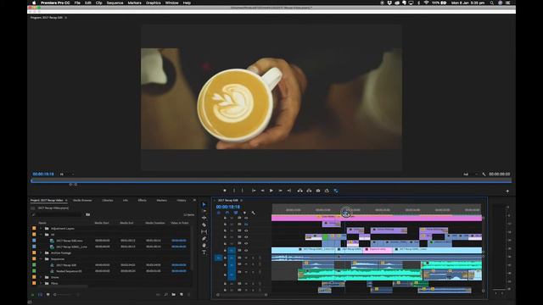Select the Ripple Edit tool

(x=204, y=218)
